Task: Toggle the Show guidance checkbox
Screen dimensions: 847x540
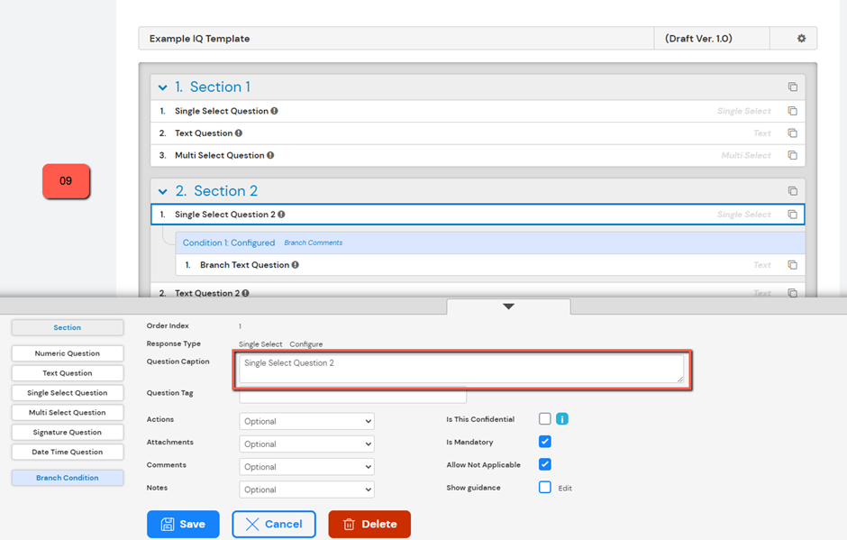Action: [544, 488]
